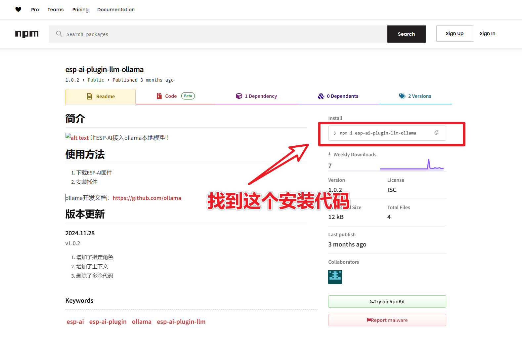View the 0 Dependents tab

338,96
